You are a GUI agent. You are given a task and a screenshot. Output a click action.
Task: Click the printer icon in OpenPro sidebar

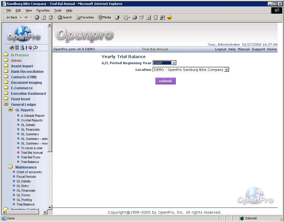coord(12,48)
